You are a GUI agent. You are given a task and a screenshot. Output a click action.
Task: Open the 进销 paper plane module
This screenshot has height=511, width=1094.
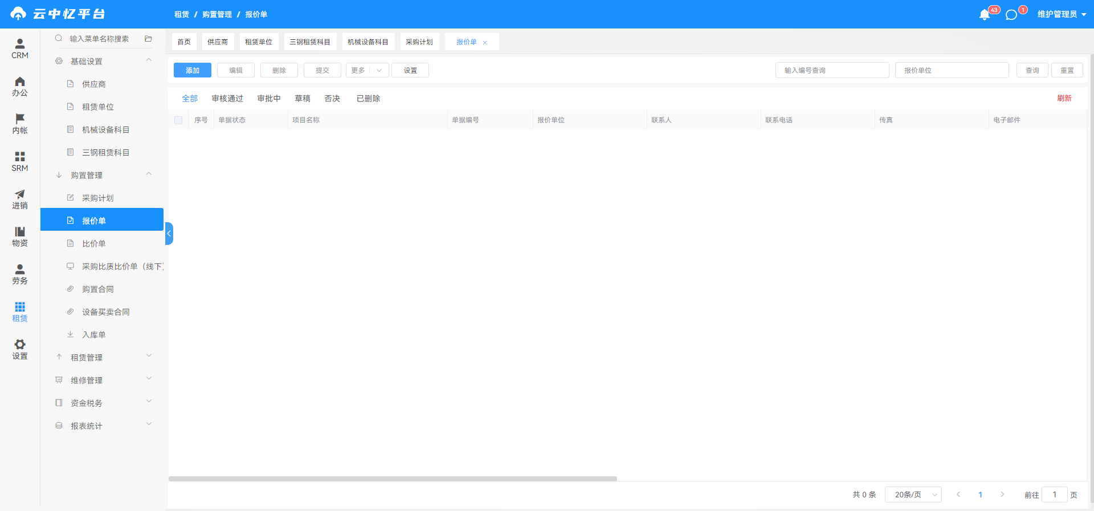[20, 199]
